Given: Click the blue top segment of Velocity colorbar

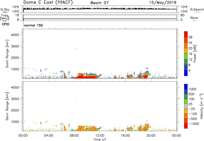Looking at the screenshot, I should point(186,87).
